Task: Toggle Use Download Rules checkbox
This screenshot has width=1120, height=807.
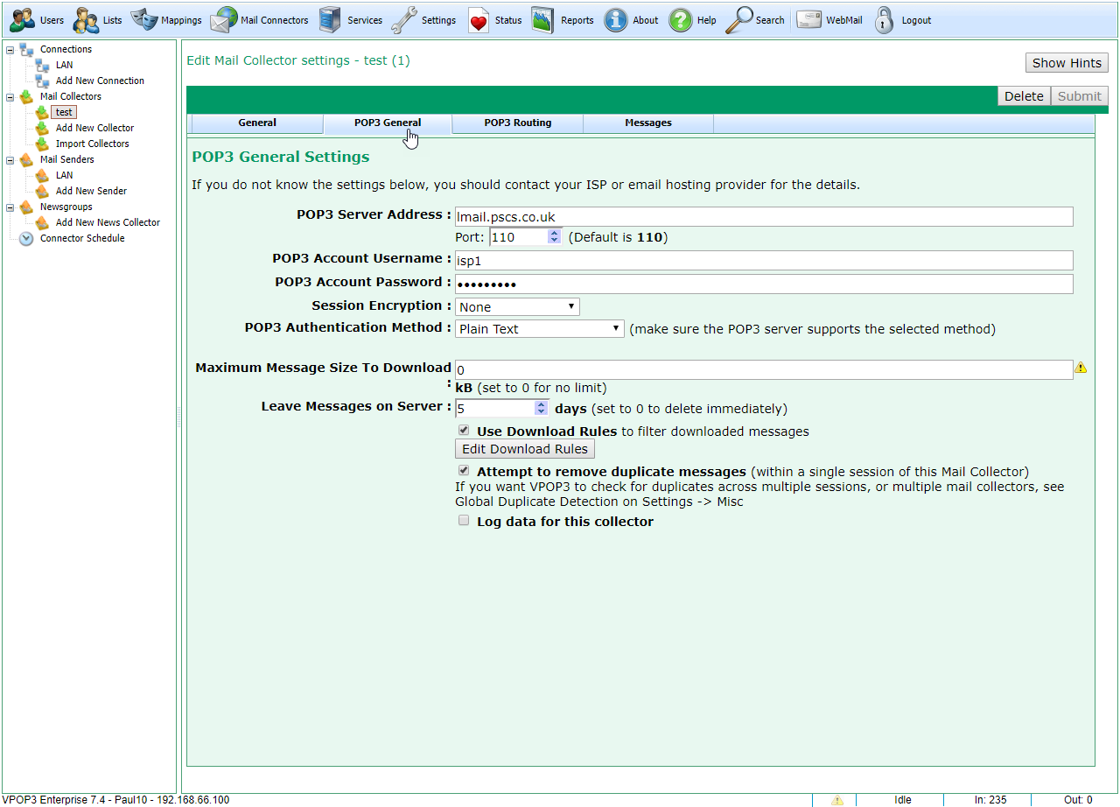Action: [464, 431]
